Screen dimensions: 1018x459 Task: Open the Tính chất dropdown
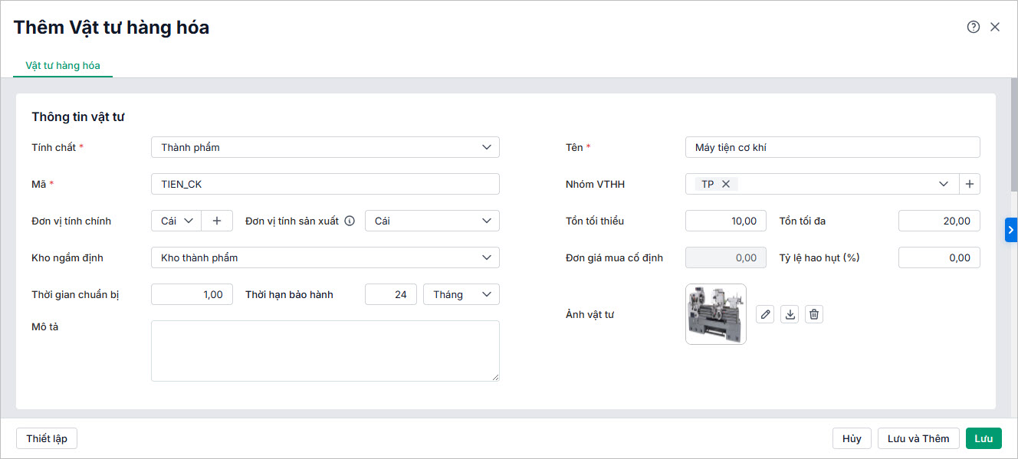pyautogui.click(x=325, y=147)
